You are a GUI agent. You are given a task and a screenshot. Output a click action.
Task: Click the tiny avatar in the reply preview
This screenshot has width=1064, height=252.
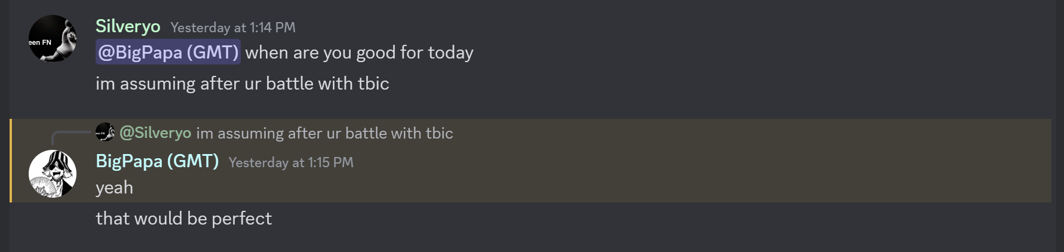click(105, 133)
